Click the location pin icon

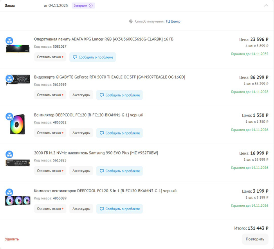tap(131, 21)
